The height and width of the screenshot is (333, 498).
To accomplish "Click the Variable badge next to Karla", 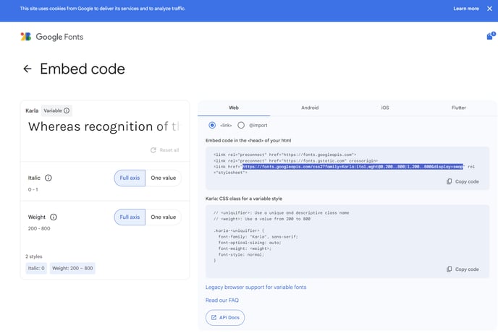I will coord(56,111).
